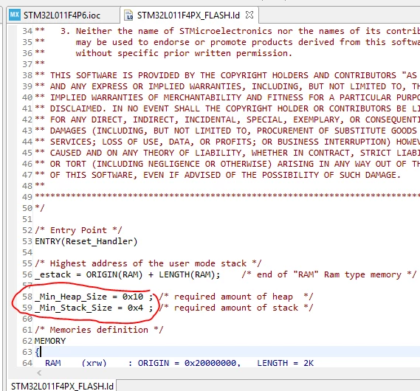Select the bottom STM32L011F4PX_FLASH.ld page tab
Screen dimensions: 420x391
click(x=62, y=386)
